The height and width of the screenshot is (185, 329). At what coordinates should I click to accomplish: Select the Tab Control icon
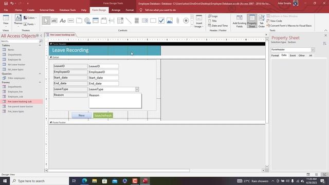pyautogui.click(x=79, y=21)
